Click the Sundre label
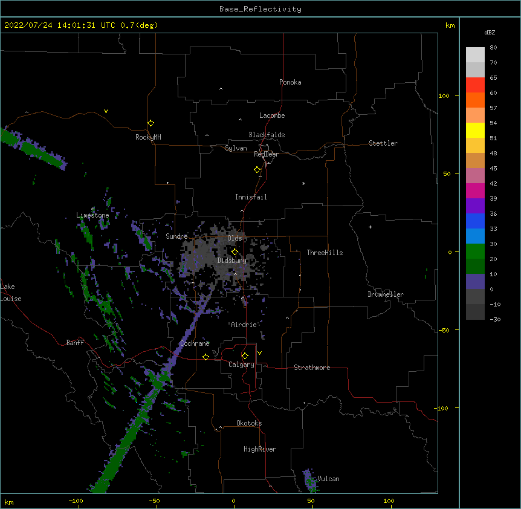This screenshot has height=509, width=521. 176,236
